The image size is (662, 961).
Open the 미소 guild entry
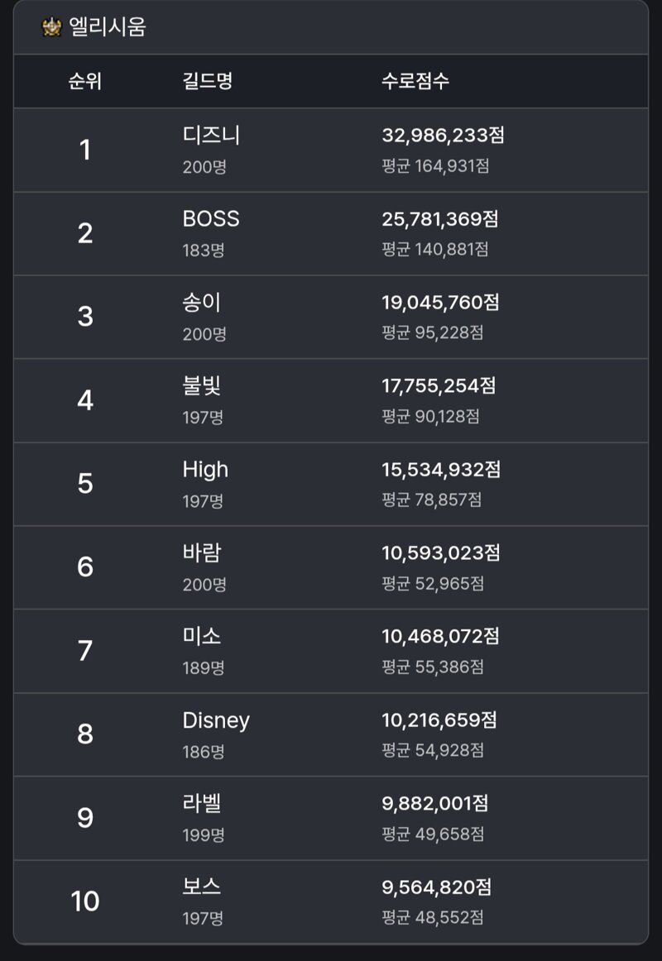click(x=331, y=651)
